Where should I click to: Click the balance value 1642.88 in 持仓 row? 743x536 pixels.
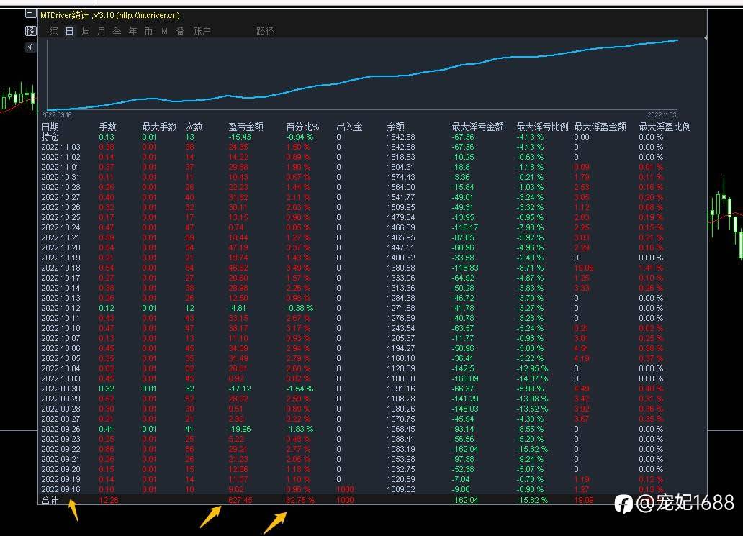pyautogui.click(x=401, y=137)
